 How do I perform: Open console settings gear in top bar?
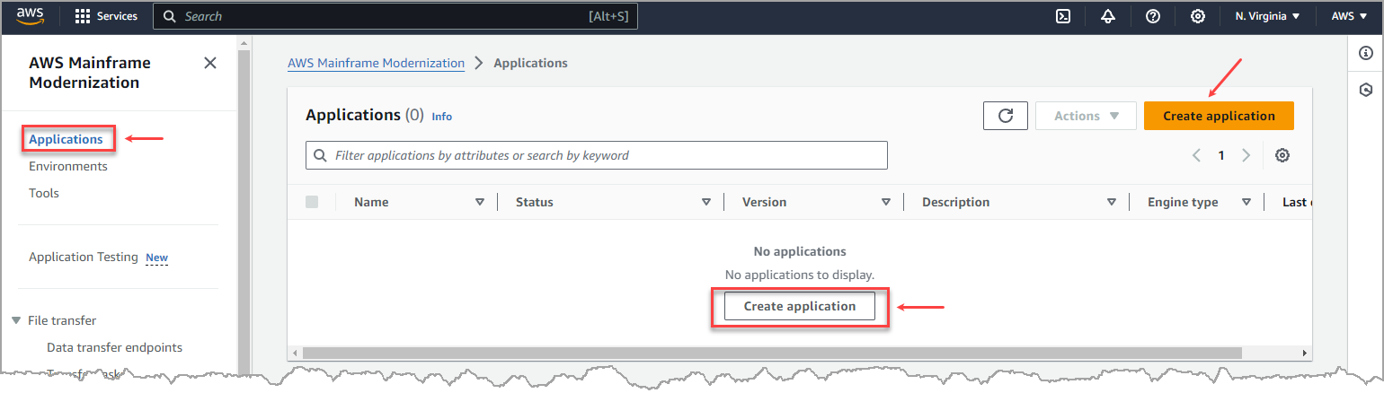point(1198,16)
